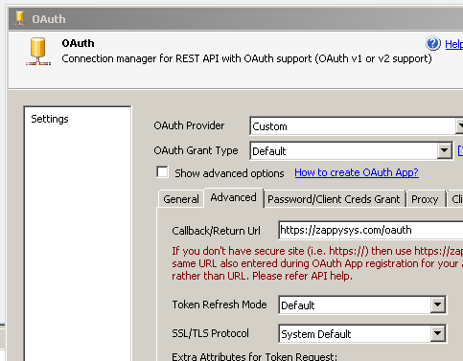Screen dimensions: 463x361
Task: Open the How to create OAuth App link
Action: click(357, 172)
